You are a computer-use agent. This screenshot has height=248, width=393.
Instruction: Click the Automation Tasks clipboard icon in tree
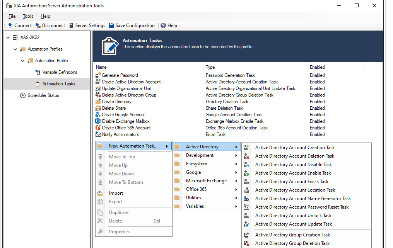[x=38, y=84]
